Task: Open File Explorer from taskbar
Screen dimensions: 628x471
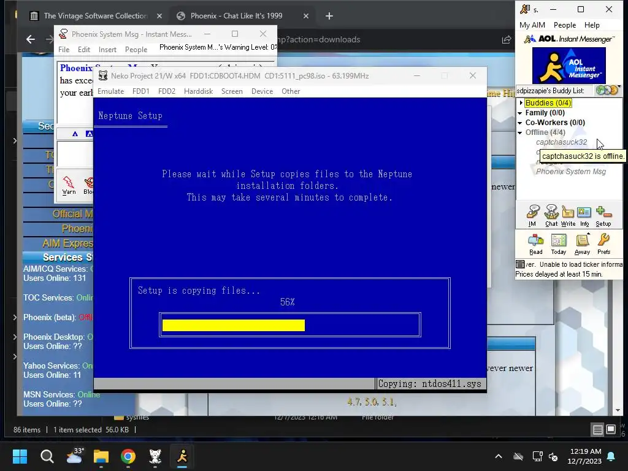Action: tap(101, 456)
